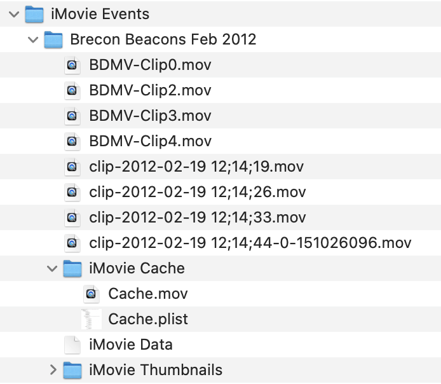The width and height of the screenshot is (441, 384).
Task: Select clip-2012-02-19 12;14;19.mov
Action: pyautogui.click(x=196, y=167)
